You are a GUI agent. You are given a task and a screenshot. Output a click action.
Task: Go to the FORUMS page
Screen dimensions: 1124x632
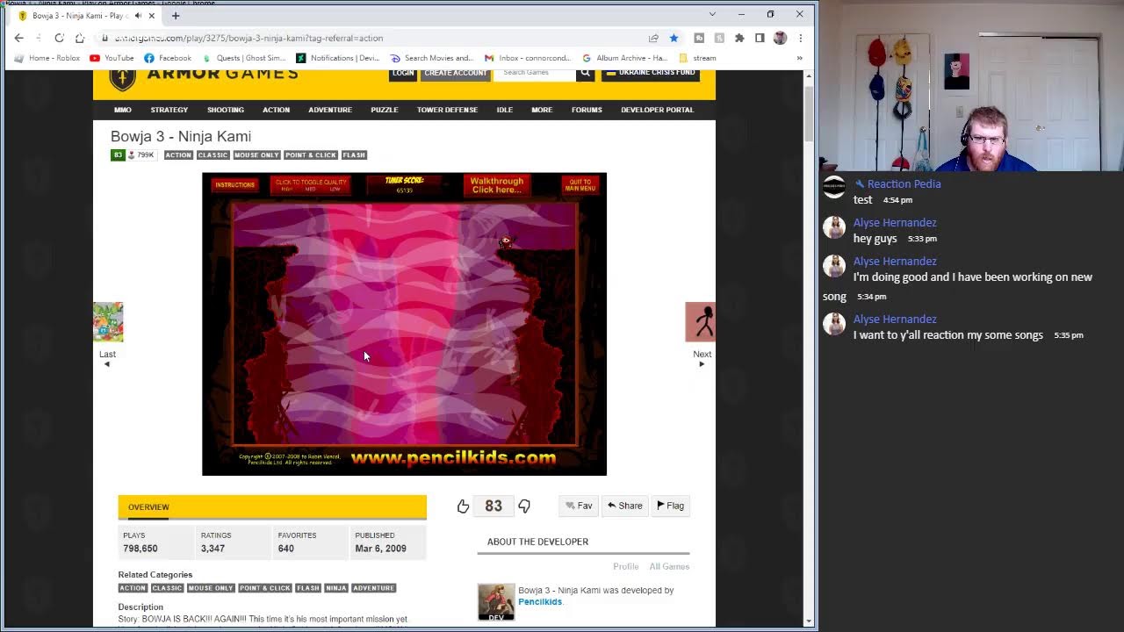(x=587, y=110)
